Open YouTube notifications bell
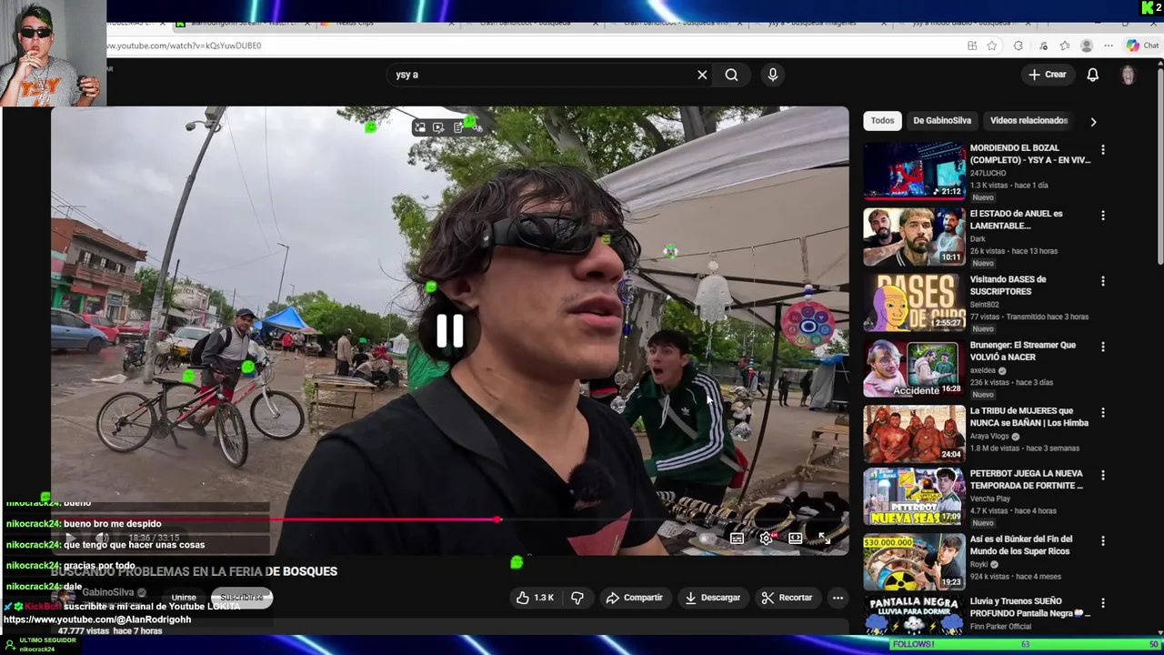This screenshot has width=1164, height=655. point(1093,75)
